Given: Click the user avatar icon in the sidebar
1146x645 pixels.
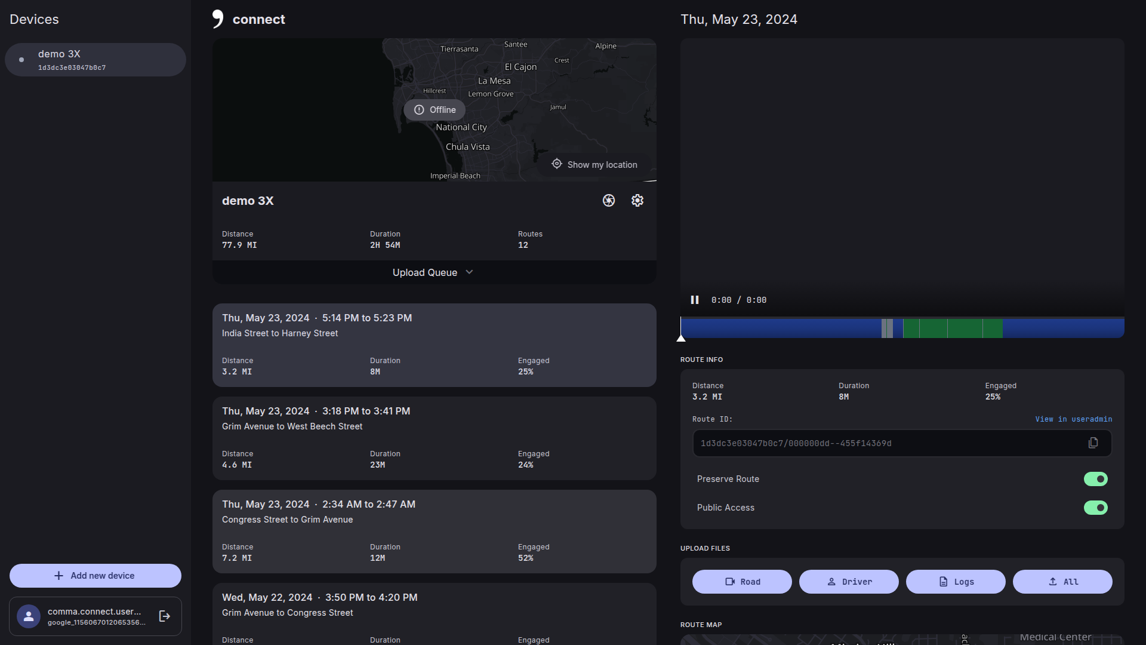Looking at the screenshot, I should pyautogui.click(x=29, y=616).
